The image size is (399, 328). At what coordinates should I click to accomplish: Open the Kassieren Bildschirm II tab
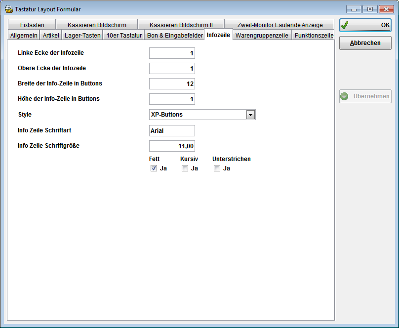[181, 25]
